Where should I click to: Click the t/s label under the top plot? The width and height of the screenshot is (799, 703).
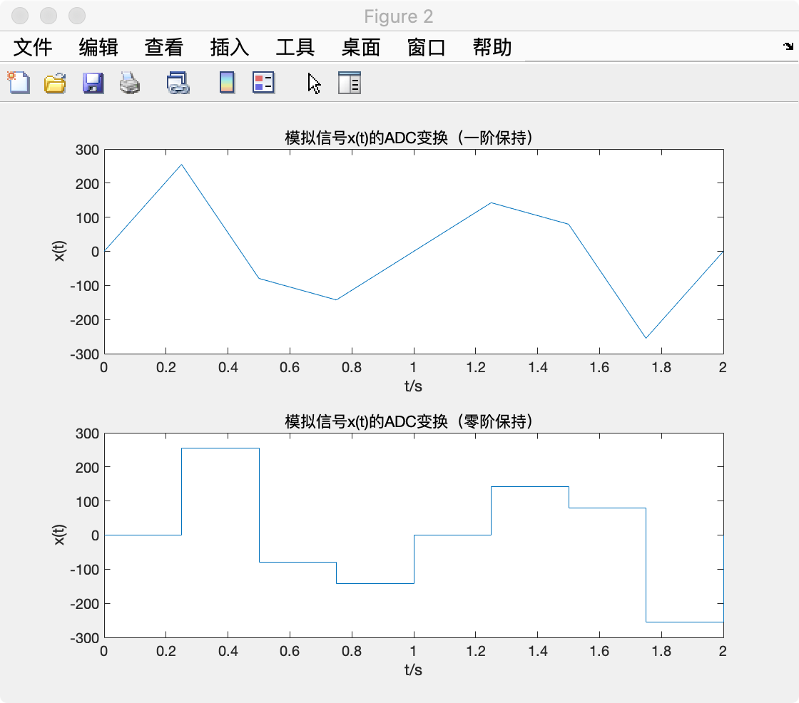[413, 386]
